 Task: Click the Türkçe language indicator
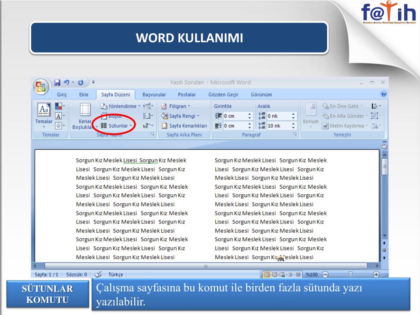tap(115, 274)
